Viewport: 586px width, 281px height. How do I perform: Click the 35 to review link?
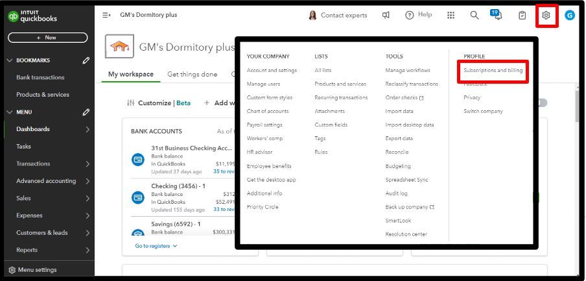click(224, 171)
